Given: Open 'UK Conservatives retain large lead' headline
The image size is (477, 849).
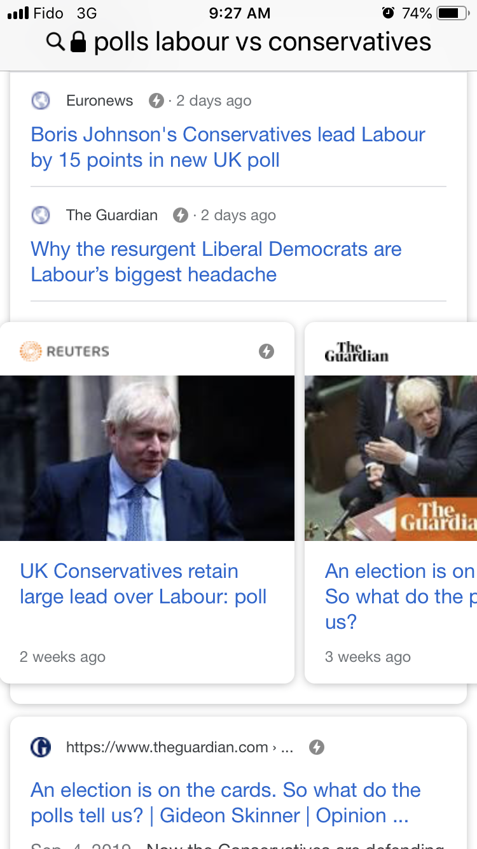Looking at the screenshot, I should point(143,584).
